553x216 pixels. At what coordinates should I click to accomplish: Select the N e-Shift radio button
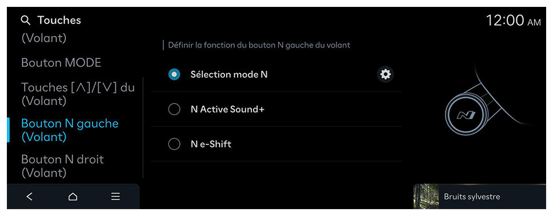point(174,144)
